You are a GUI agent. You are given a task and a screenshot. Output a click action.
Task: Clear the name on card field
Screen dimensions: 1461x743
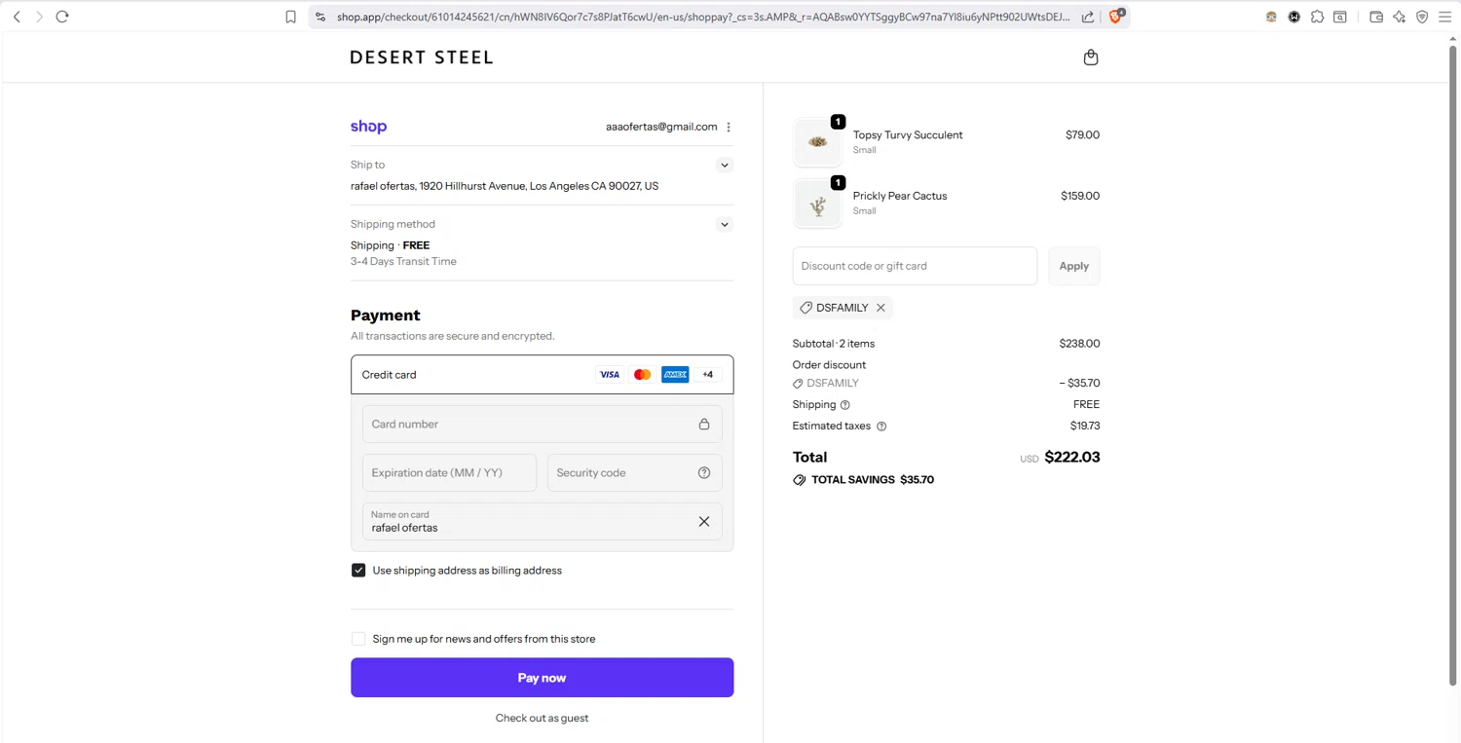704,522
